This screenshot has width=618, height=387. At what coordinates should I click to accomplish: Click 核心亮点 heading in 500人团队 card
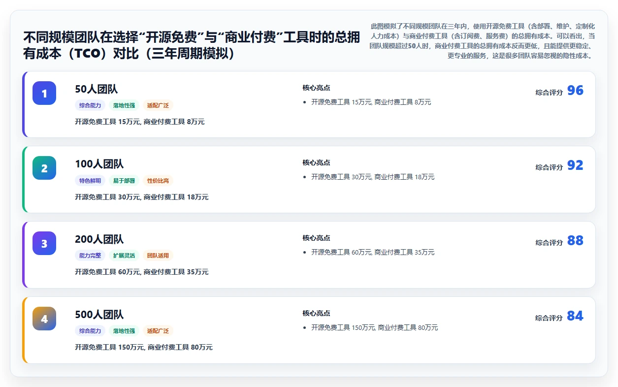point(316,313)
